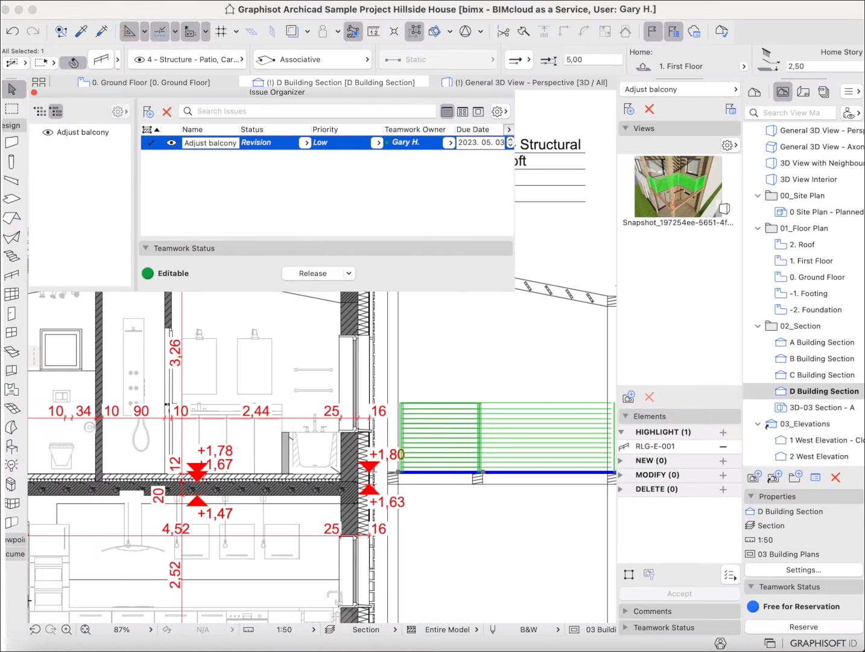Open the Associative dropdown
The height and width of the screenshot is (652, 865).
(312, 59)
